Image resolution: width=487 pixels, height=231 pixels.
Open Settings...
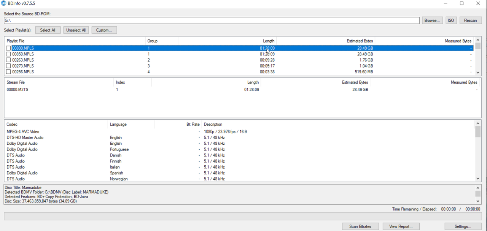[x=463, y=226]
